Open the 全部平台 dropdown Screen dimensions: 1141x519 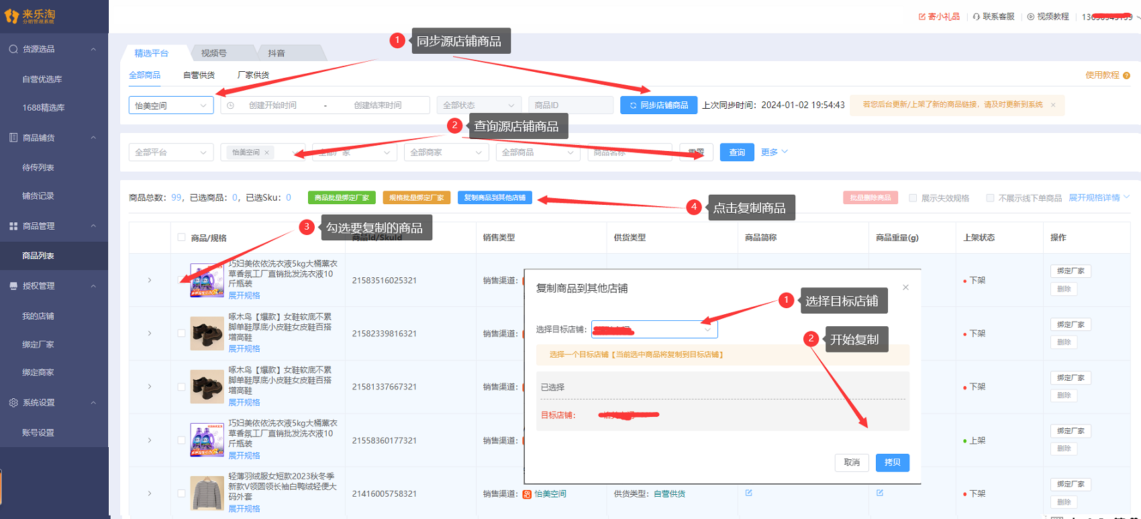coord(171,152)
